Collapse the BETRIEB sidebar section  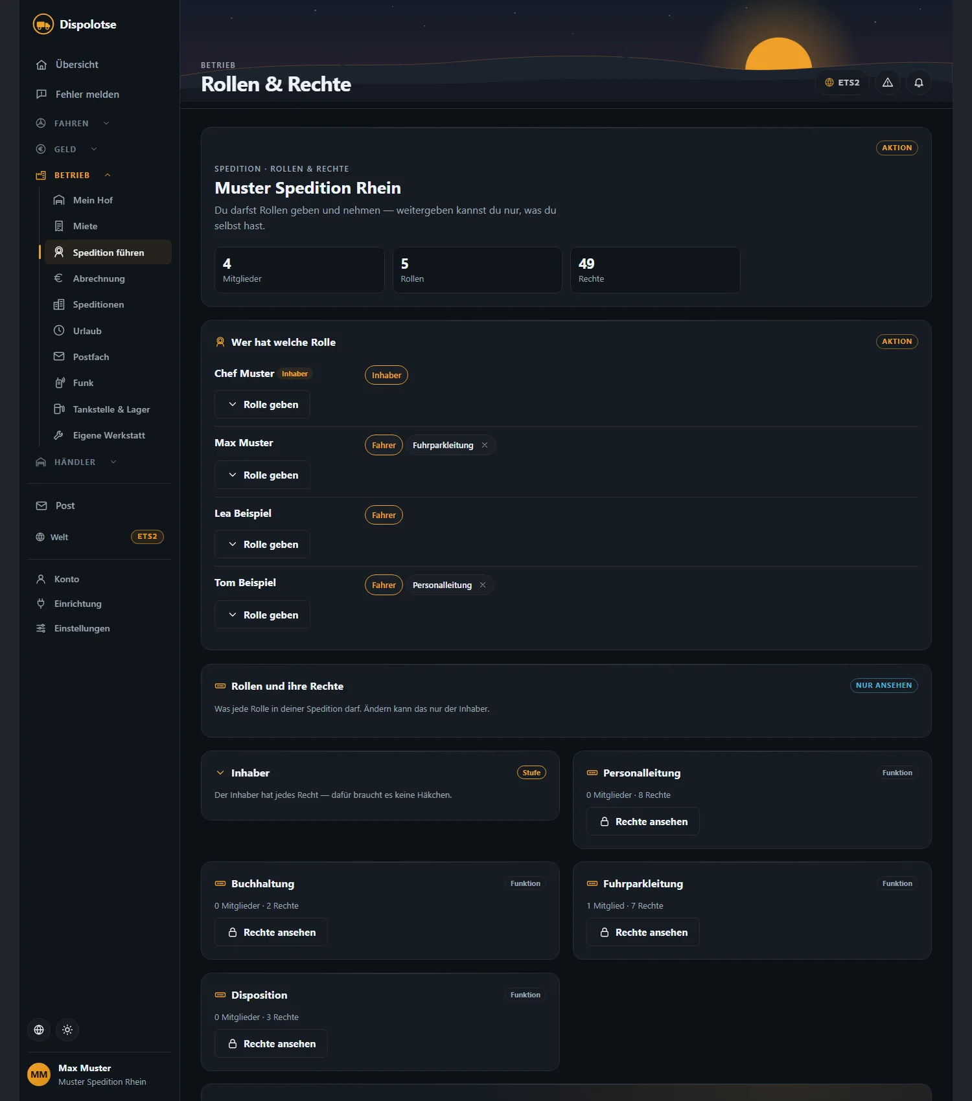coord(73,175)
